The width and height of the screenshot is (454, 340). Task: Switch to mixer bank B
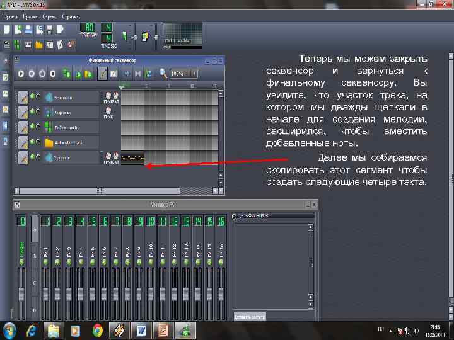(35, 256)
